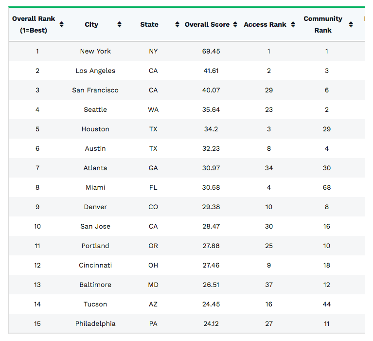Select the Philadelphia row city cell

[95, 323]
